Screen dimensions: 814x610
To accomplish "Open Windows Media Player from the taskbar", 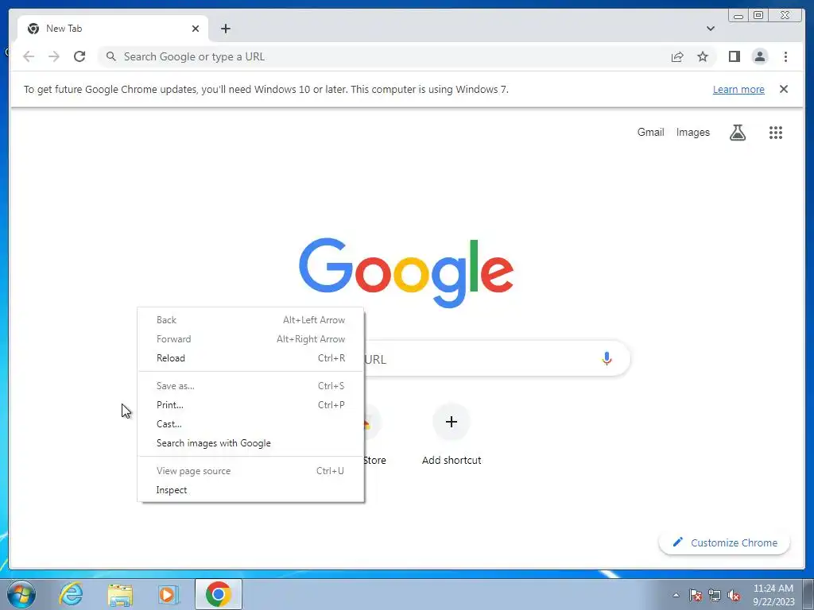I will (169, 594).
